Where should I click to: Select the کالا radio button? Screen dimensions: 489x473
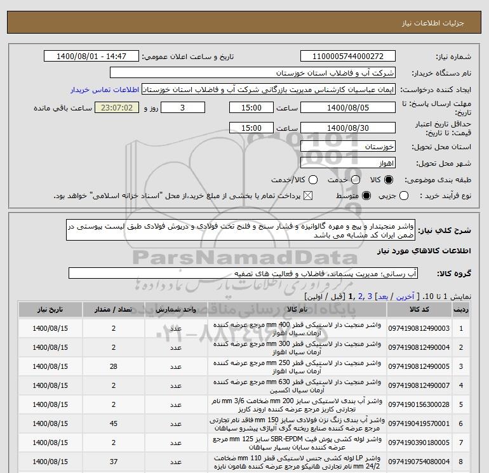pos(389,180)
